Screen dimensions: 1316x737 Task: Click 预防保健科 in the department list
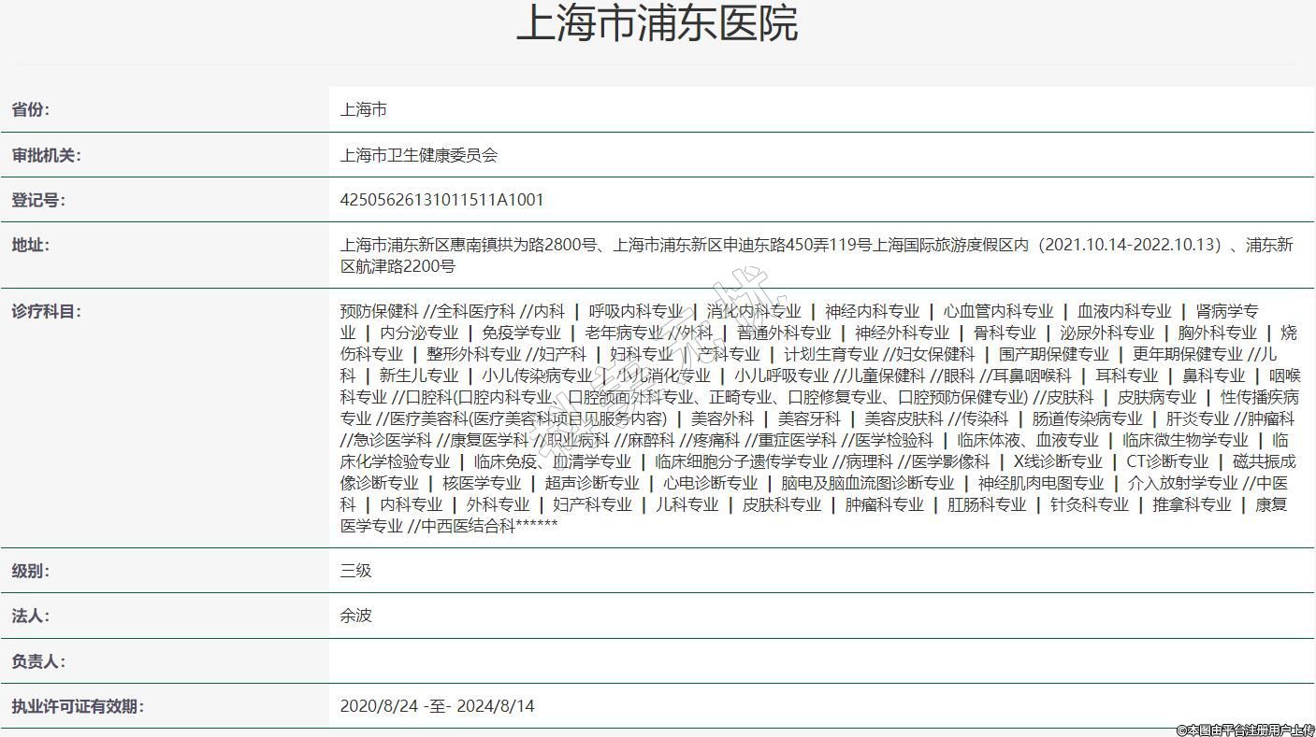pos(380,311)
